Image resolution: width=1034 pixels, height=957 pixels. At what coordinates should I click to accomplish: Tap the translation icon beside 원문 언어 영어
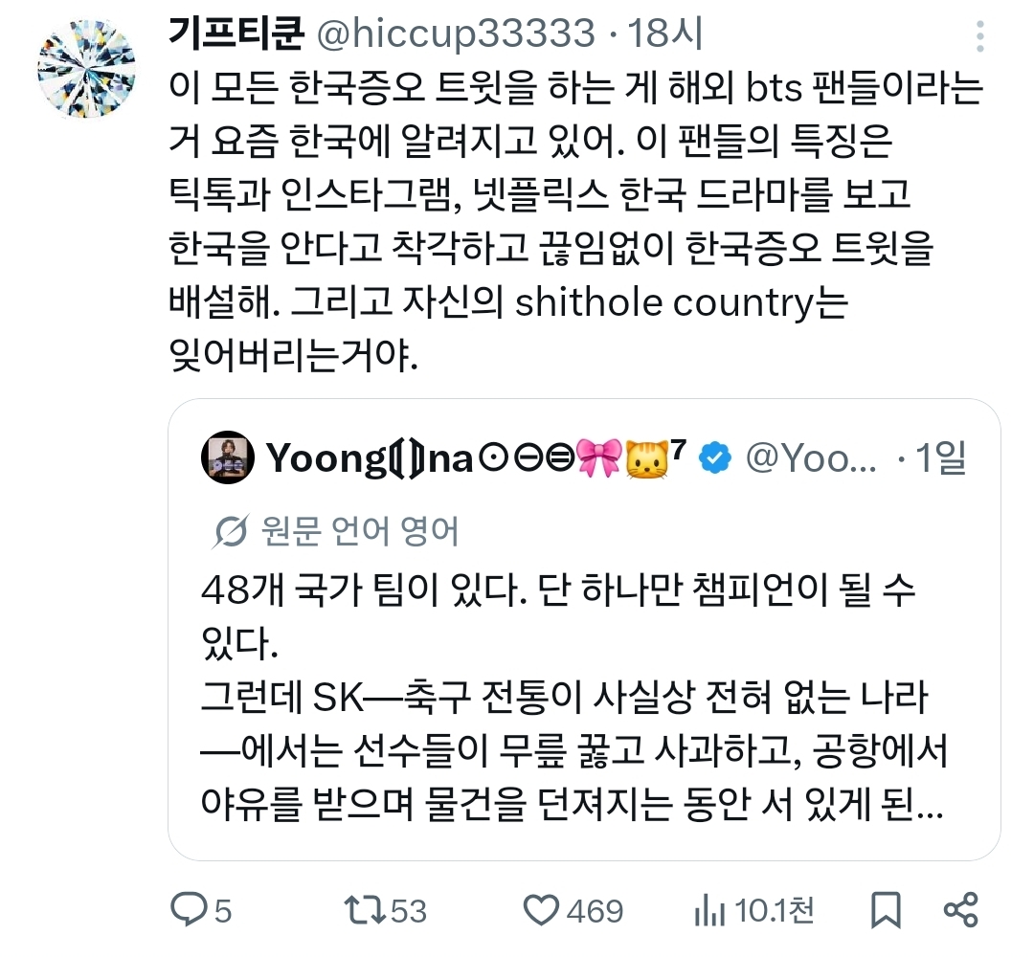[x=230, y=531]
